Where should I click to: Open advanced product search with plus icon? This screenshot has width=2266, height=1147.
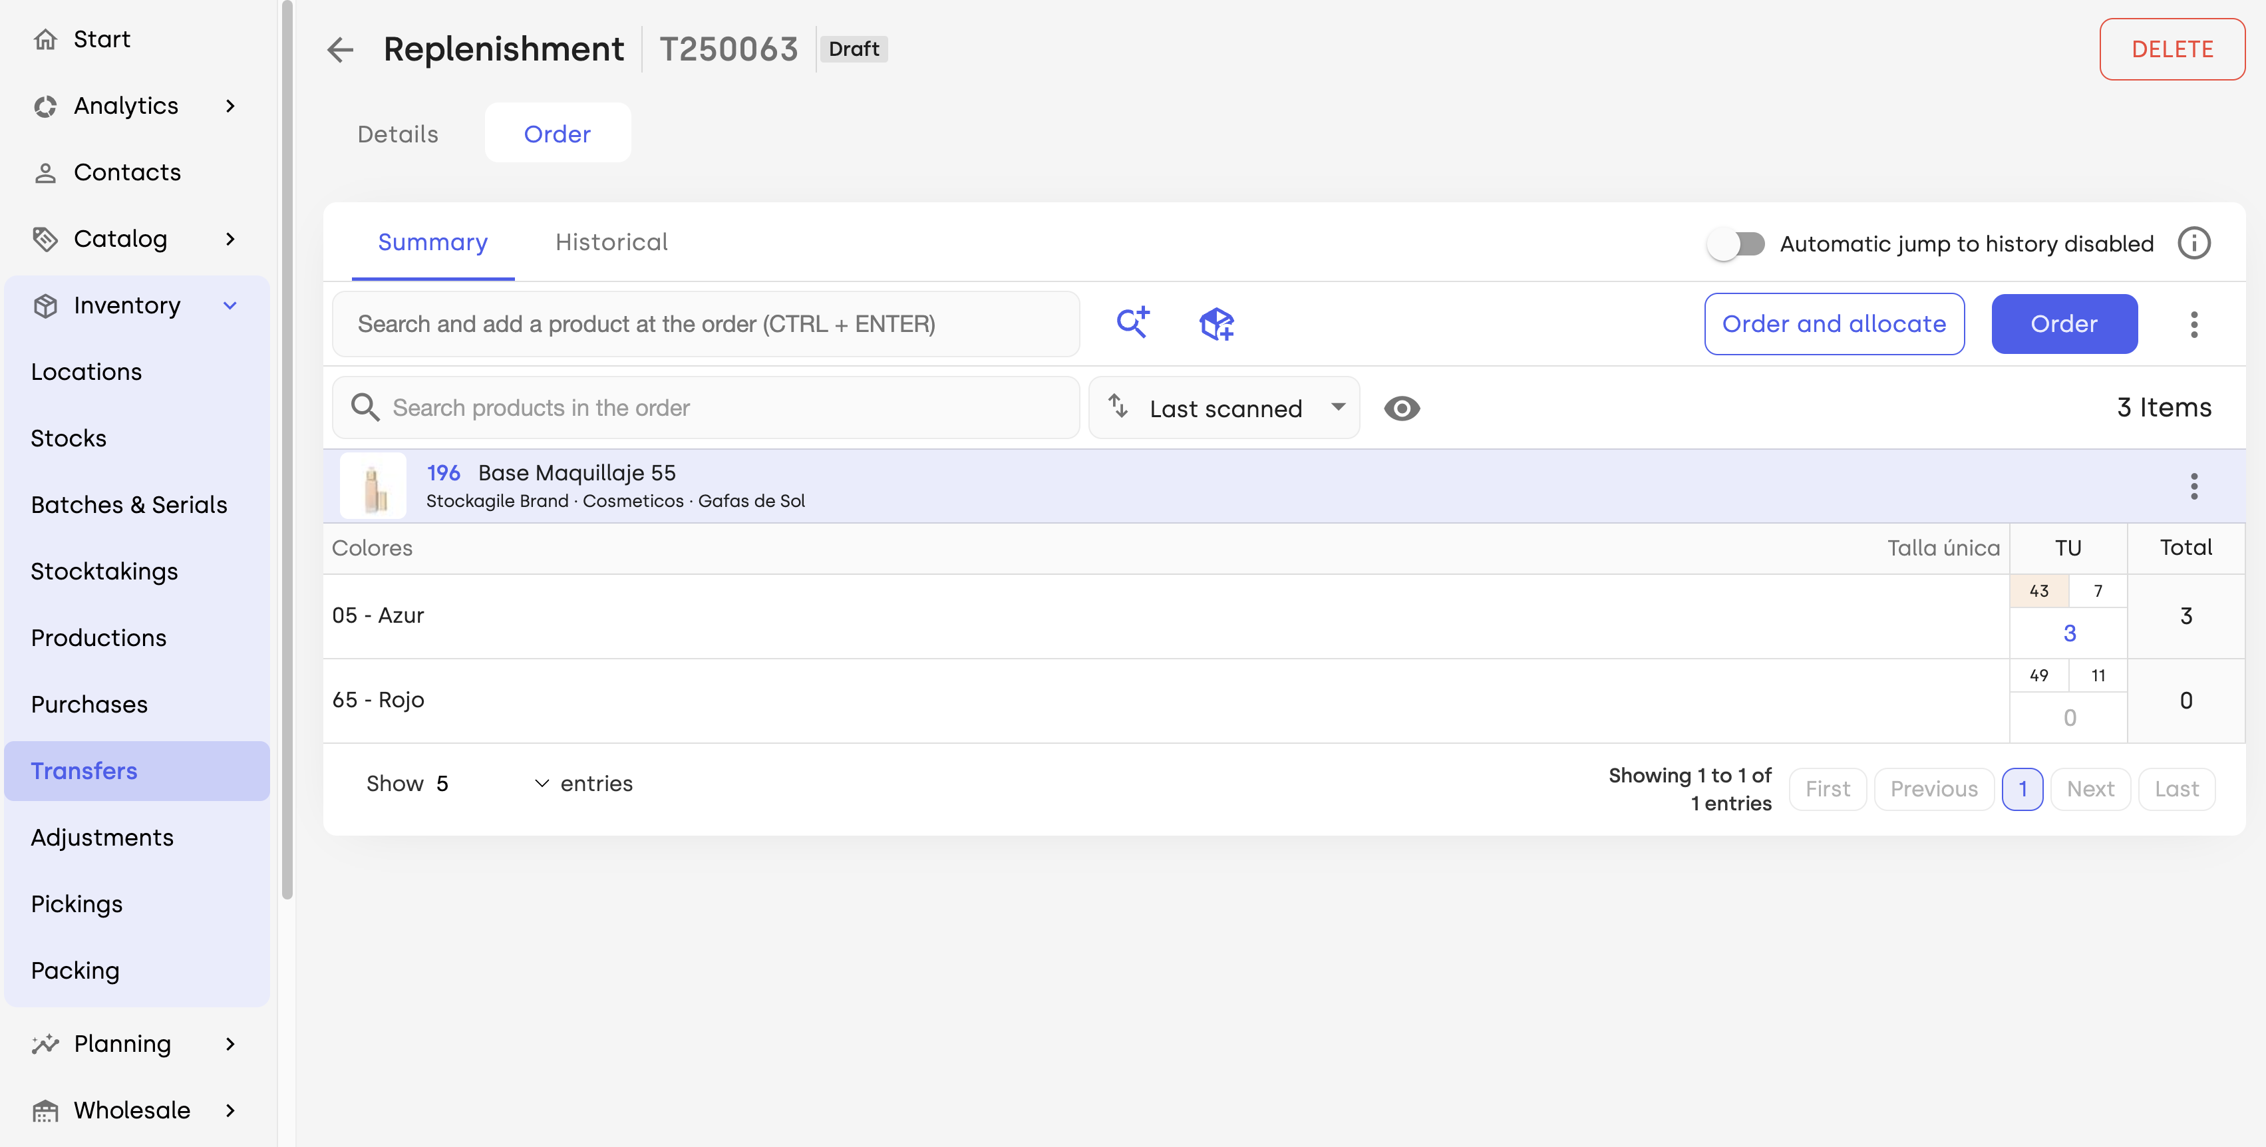coord(1133,323)
